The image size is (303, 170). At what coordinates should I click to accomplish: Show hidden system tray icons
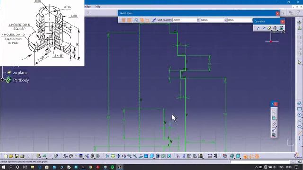(256, 167)
